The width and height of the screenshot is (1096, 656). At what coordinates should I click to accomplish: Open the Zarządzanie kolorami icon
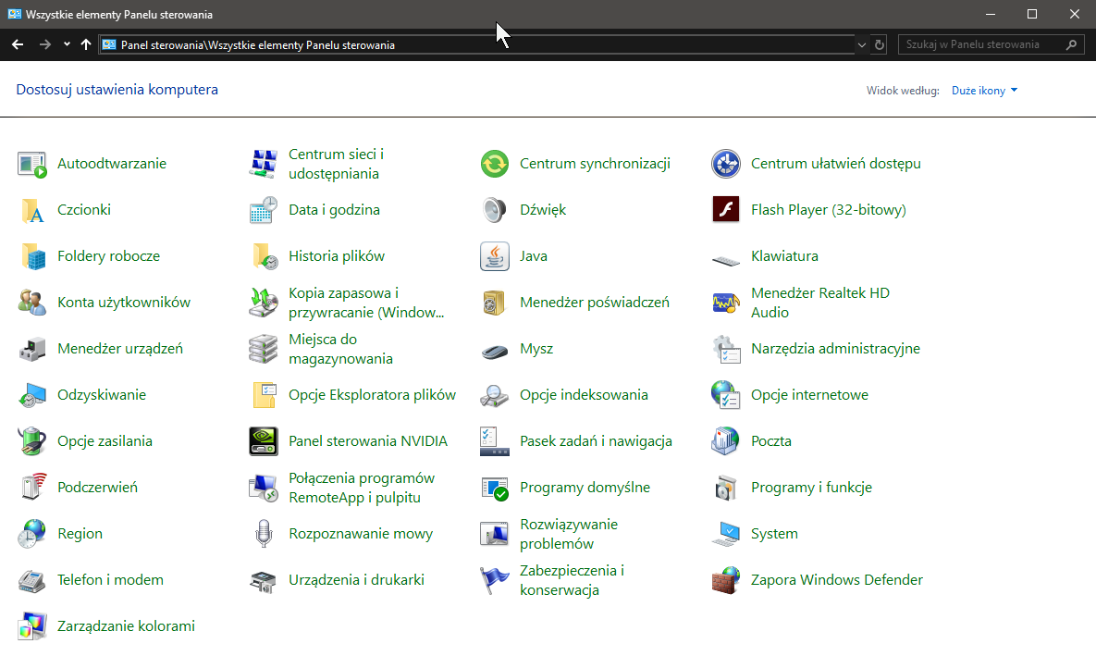32,626
